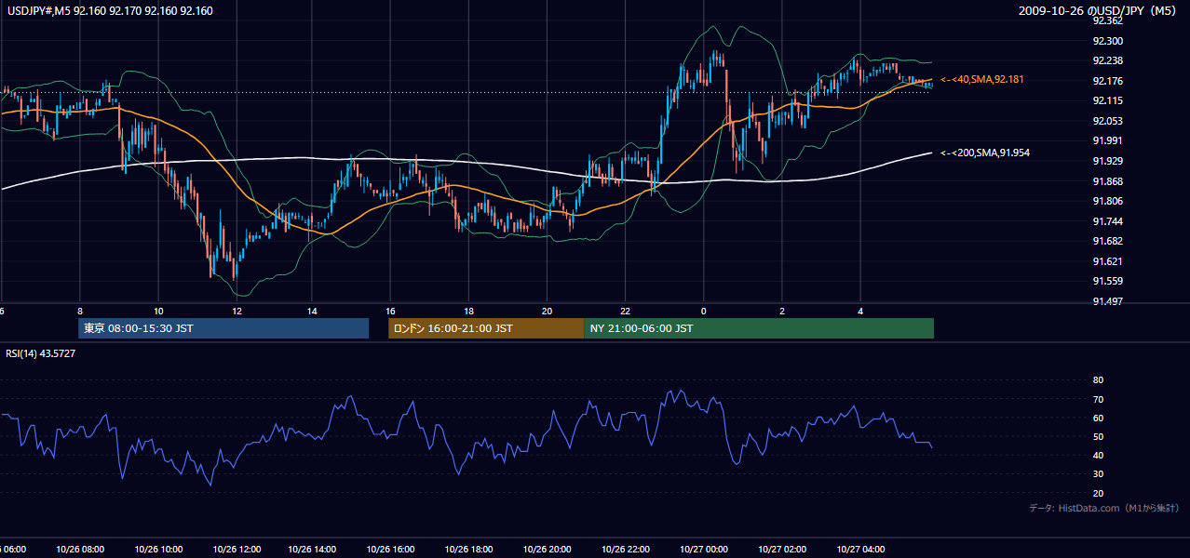Click the 92.300 price axis label
Viewport: 1190px width, 558px height.
[1107, 41]
